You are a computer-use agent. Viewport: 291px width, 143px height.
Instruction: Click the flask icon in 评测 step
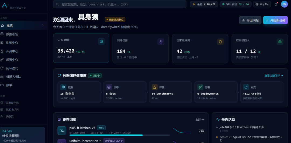pos(155,87)
